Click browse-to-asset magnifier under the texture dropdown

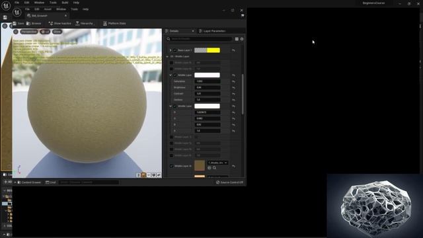[214, 168]
